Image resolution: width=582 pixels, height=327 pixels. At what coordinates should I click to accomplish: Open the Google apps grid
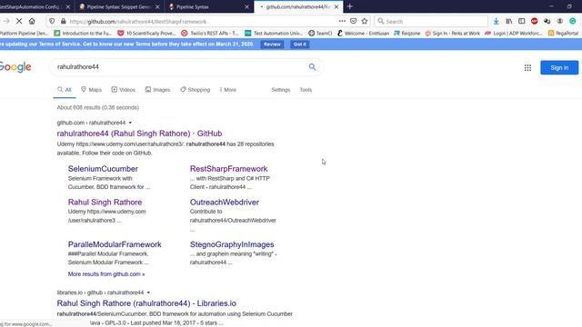tap(527, 67)
